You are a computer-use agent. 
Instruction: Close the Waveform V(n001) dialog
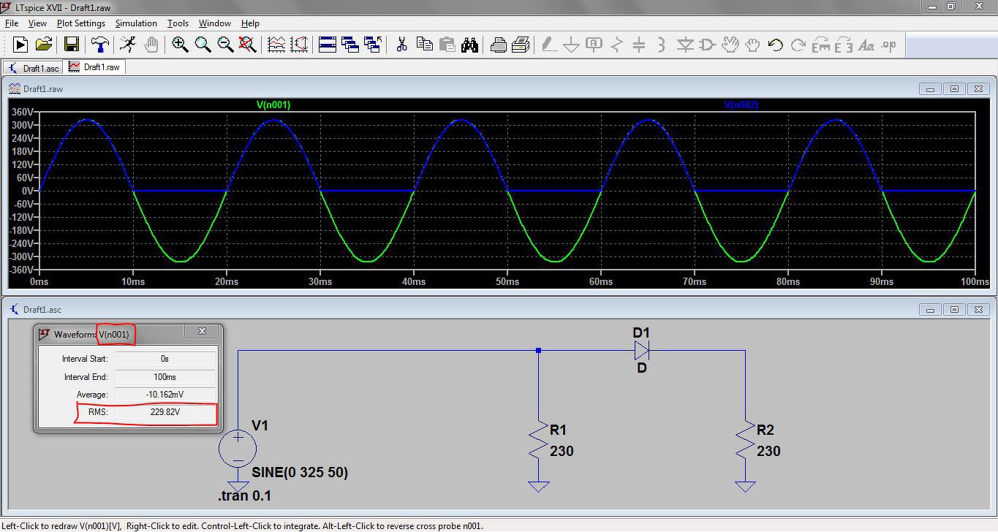[202, 332]
